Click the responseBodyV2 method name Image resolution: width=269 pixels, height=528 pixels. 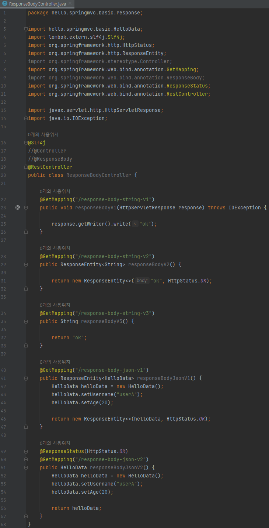point(149,264)
